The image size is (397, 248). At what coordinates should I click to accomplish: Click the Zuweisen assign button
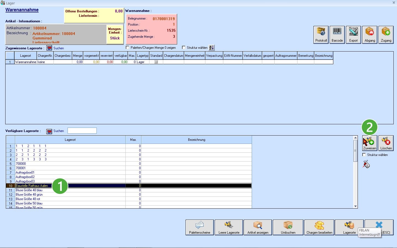(x=370, y=143)
